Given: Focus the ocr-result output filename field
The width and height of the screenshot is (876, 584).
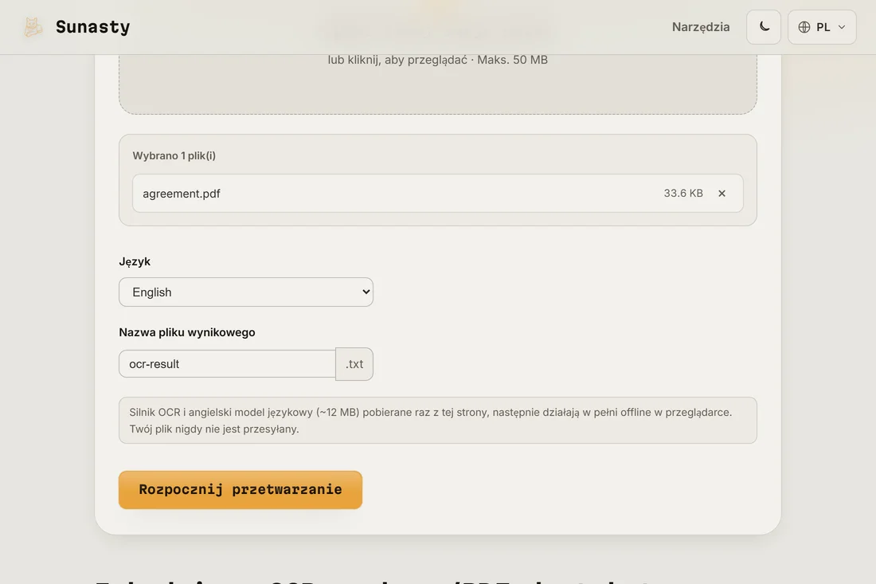Looking at the screenshot, I should pos(228,364).
